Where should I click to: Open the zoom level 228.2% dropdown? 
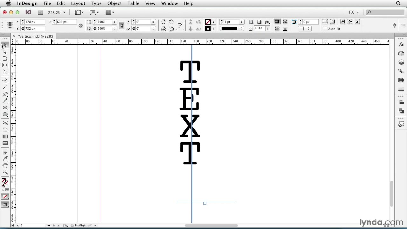(x=64, y=12)
